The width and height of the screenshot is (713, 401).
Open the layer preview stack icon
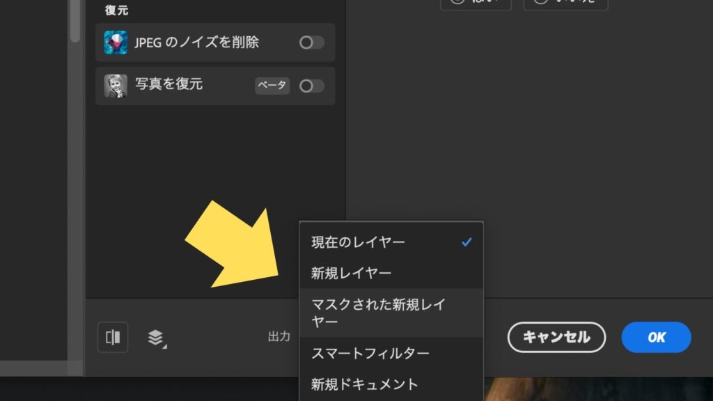tap(156, 338)
